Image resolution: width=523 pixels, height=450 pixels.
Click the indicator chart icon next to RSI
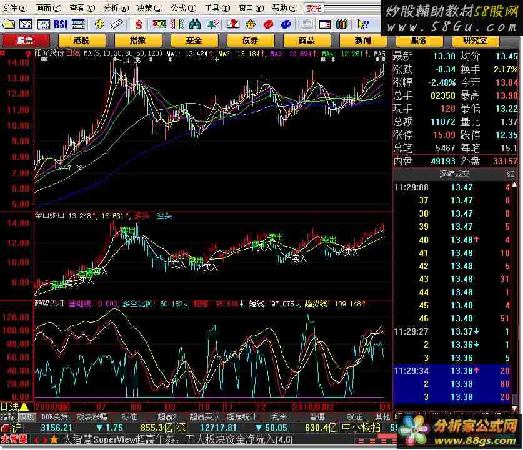pyautogui.click(x=43, y=24)
